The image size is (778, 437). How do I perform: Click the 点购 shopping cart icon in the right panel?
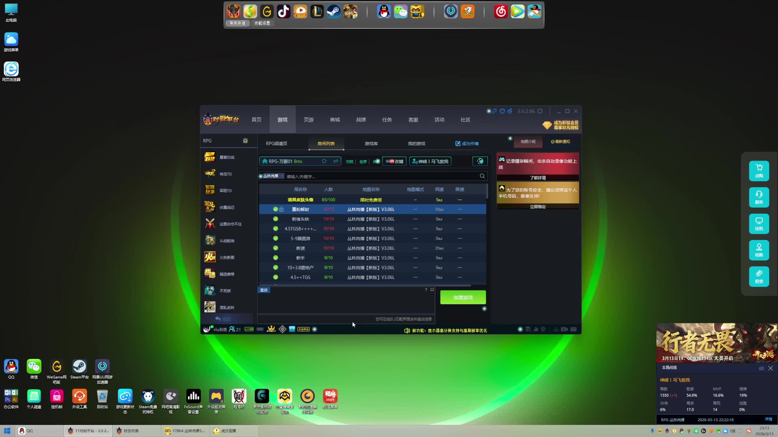(759, 170)
